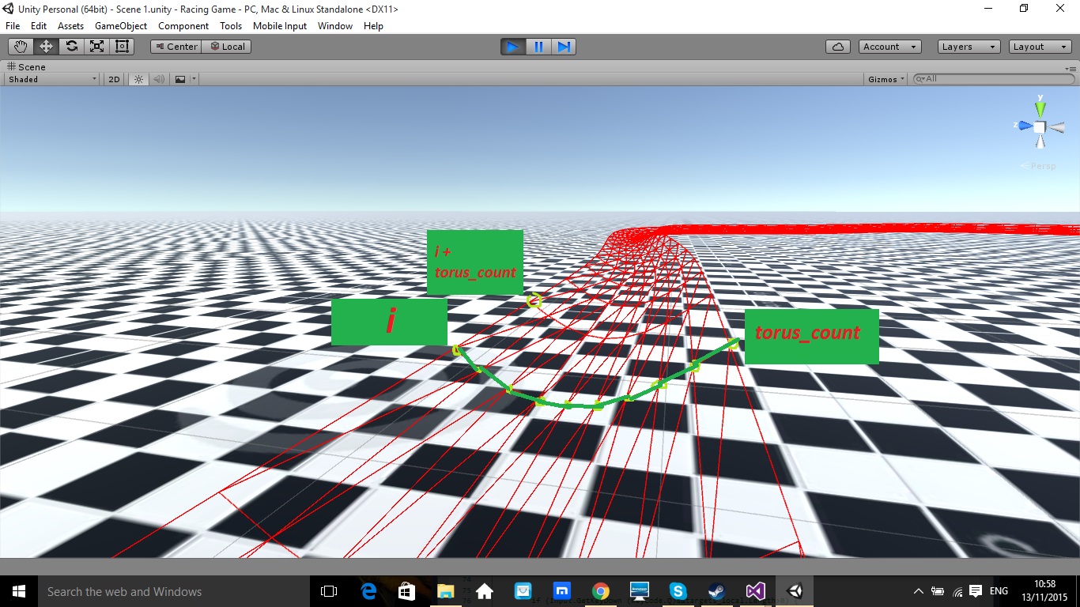Click the taskbar search box
The image size is (1080, 607).
[x=174, y=591]
